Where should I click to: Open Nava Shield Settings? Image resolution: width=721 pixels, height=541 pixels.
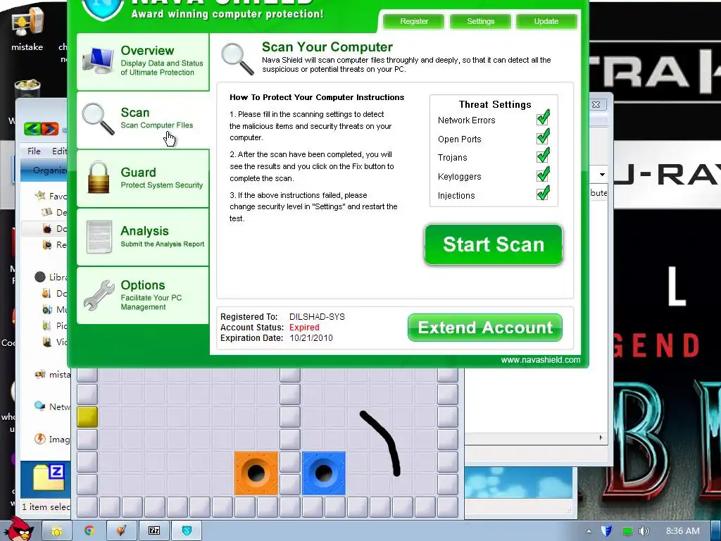tap(480, 21)
